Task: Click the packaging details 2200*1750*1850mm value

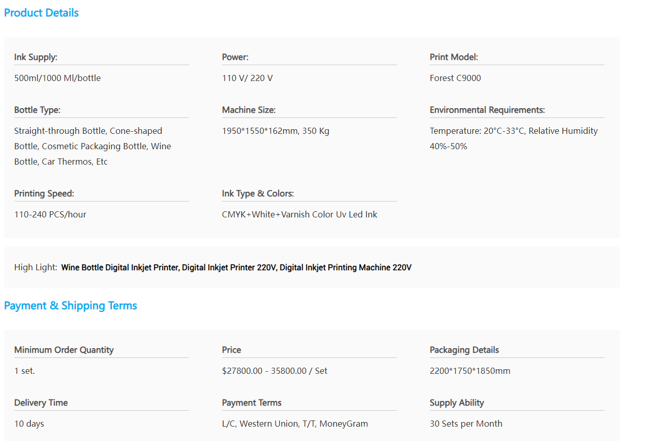Action: click(470, 371)
